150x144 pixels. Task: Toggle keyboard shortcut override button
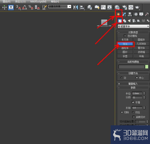[11, 7]
